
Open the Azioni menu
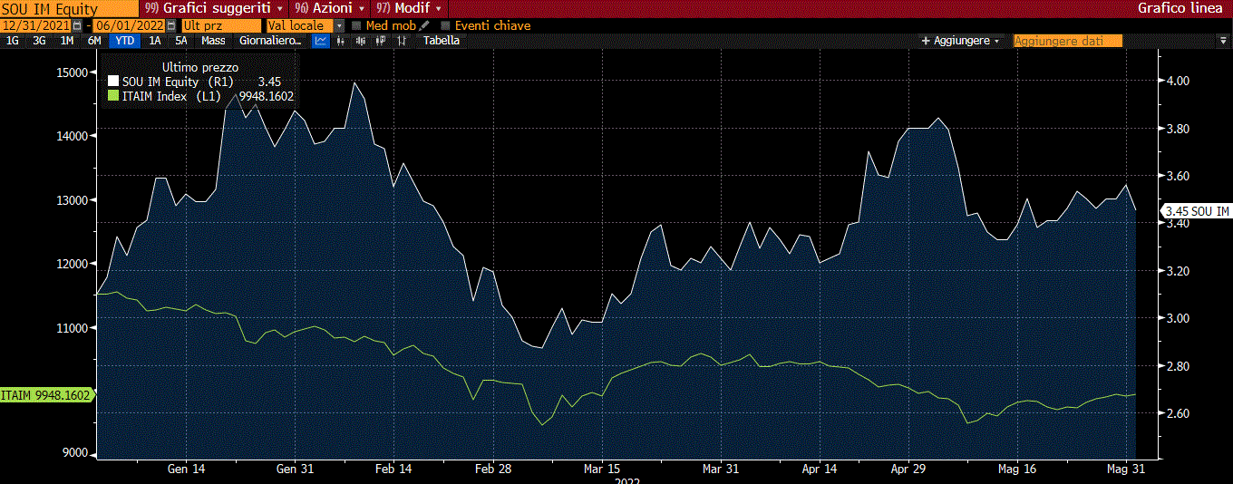325,7
